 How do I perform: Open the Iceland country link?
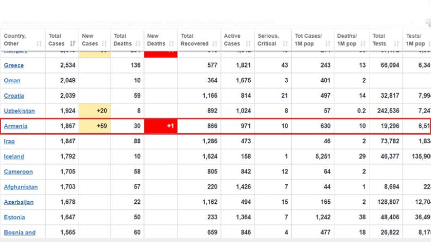tap(14, 157)
